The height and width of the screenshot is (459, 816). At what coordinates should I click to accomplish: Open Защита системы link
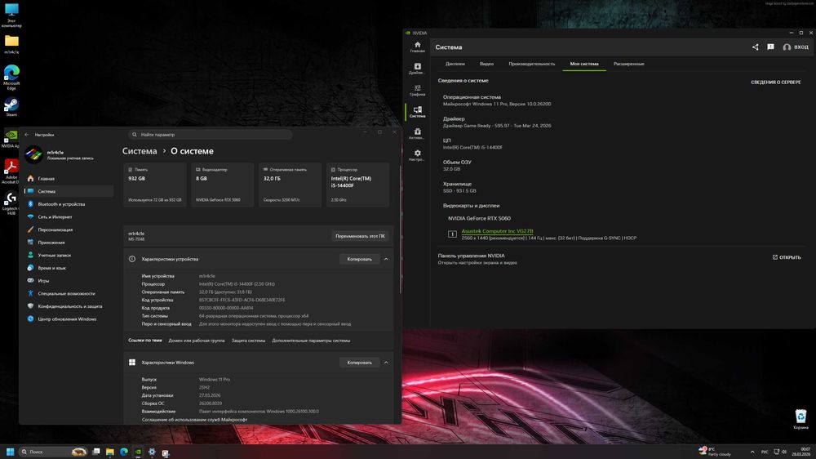tap(248, 341)
